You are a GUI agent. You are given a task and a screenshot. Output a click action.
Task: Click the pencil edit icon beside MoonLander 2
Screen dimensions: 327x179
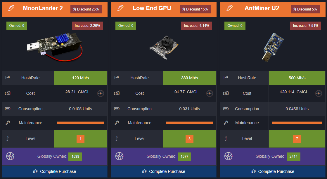click(11, 8)
